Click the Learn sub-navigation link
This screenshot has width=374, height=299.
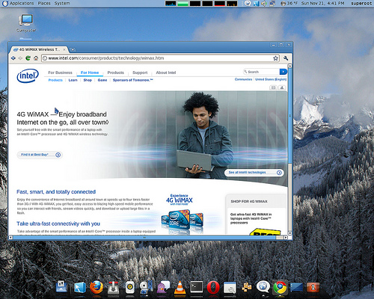73,80
